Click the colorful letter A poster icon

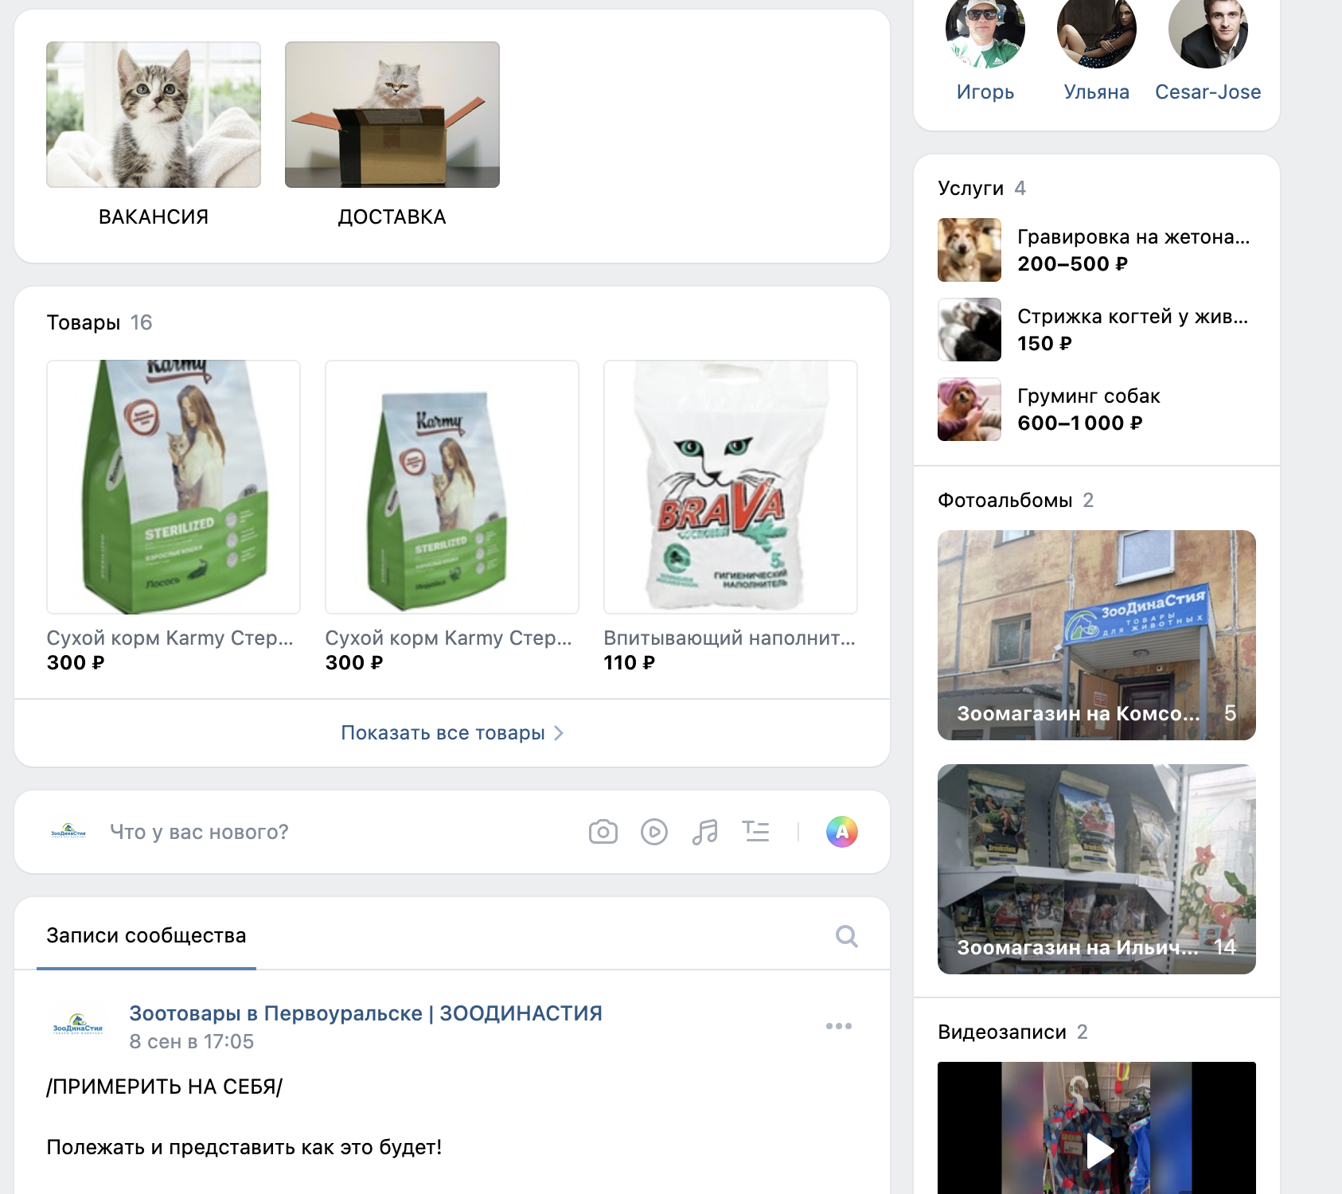[x=841, y=832]
